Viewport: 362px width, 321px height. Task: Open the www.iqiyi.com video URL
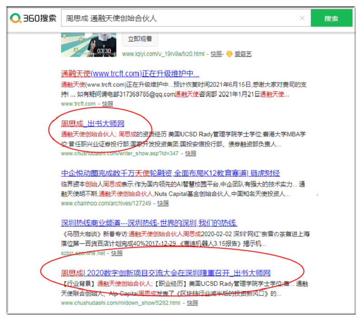pos(163,54)
